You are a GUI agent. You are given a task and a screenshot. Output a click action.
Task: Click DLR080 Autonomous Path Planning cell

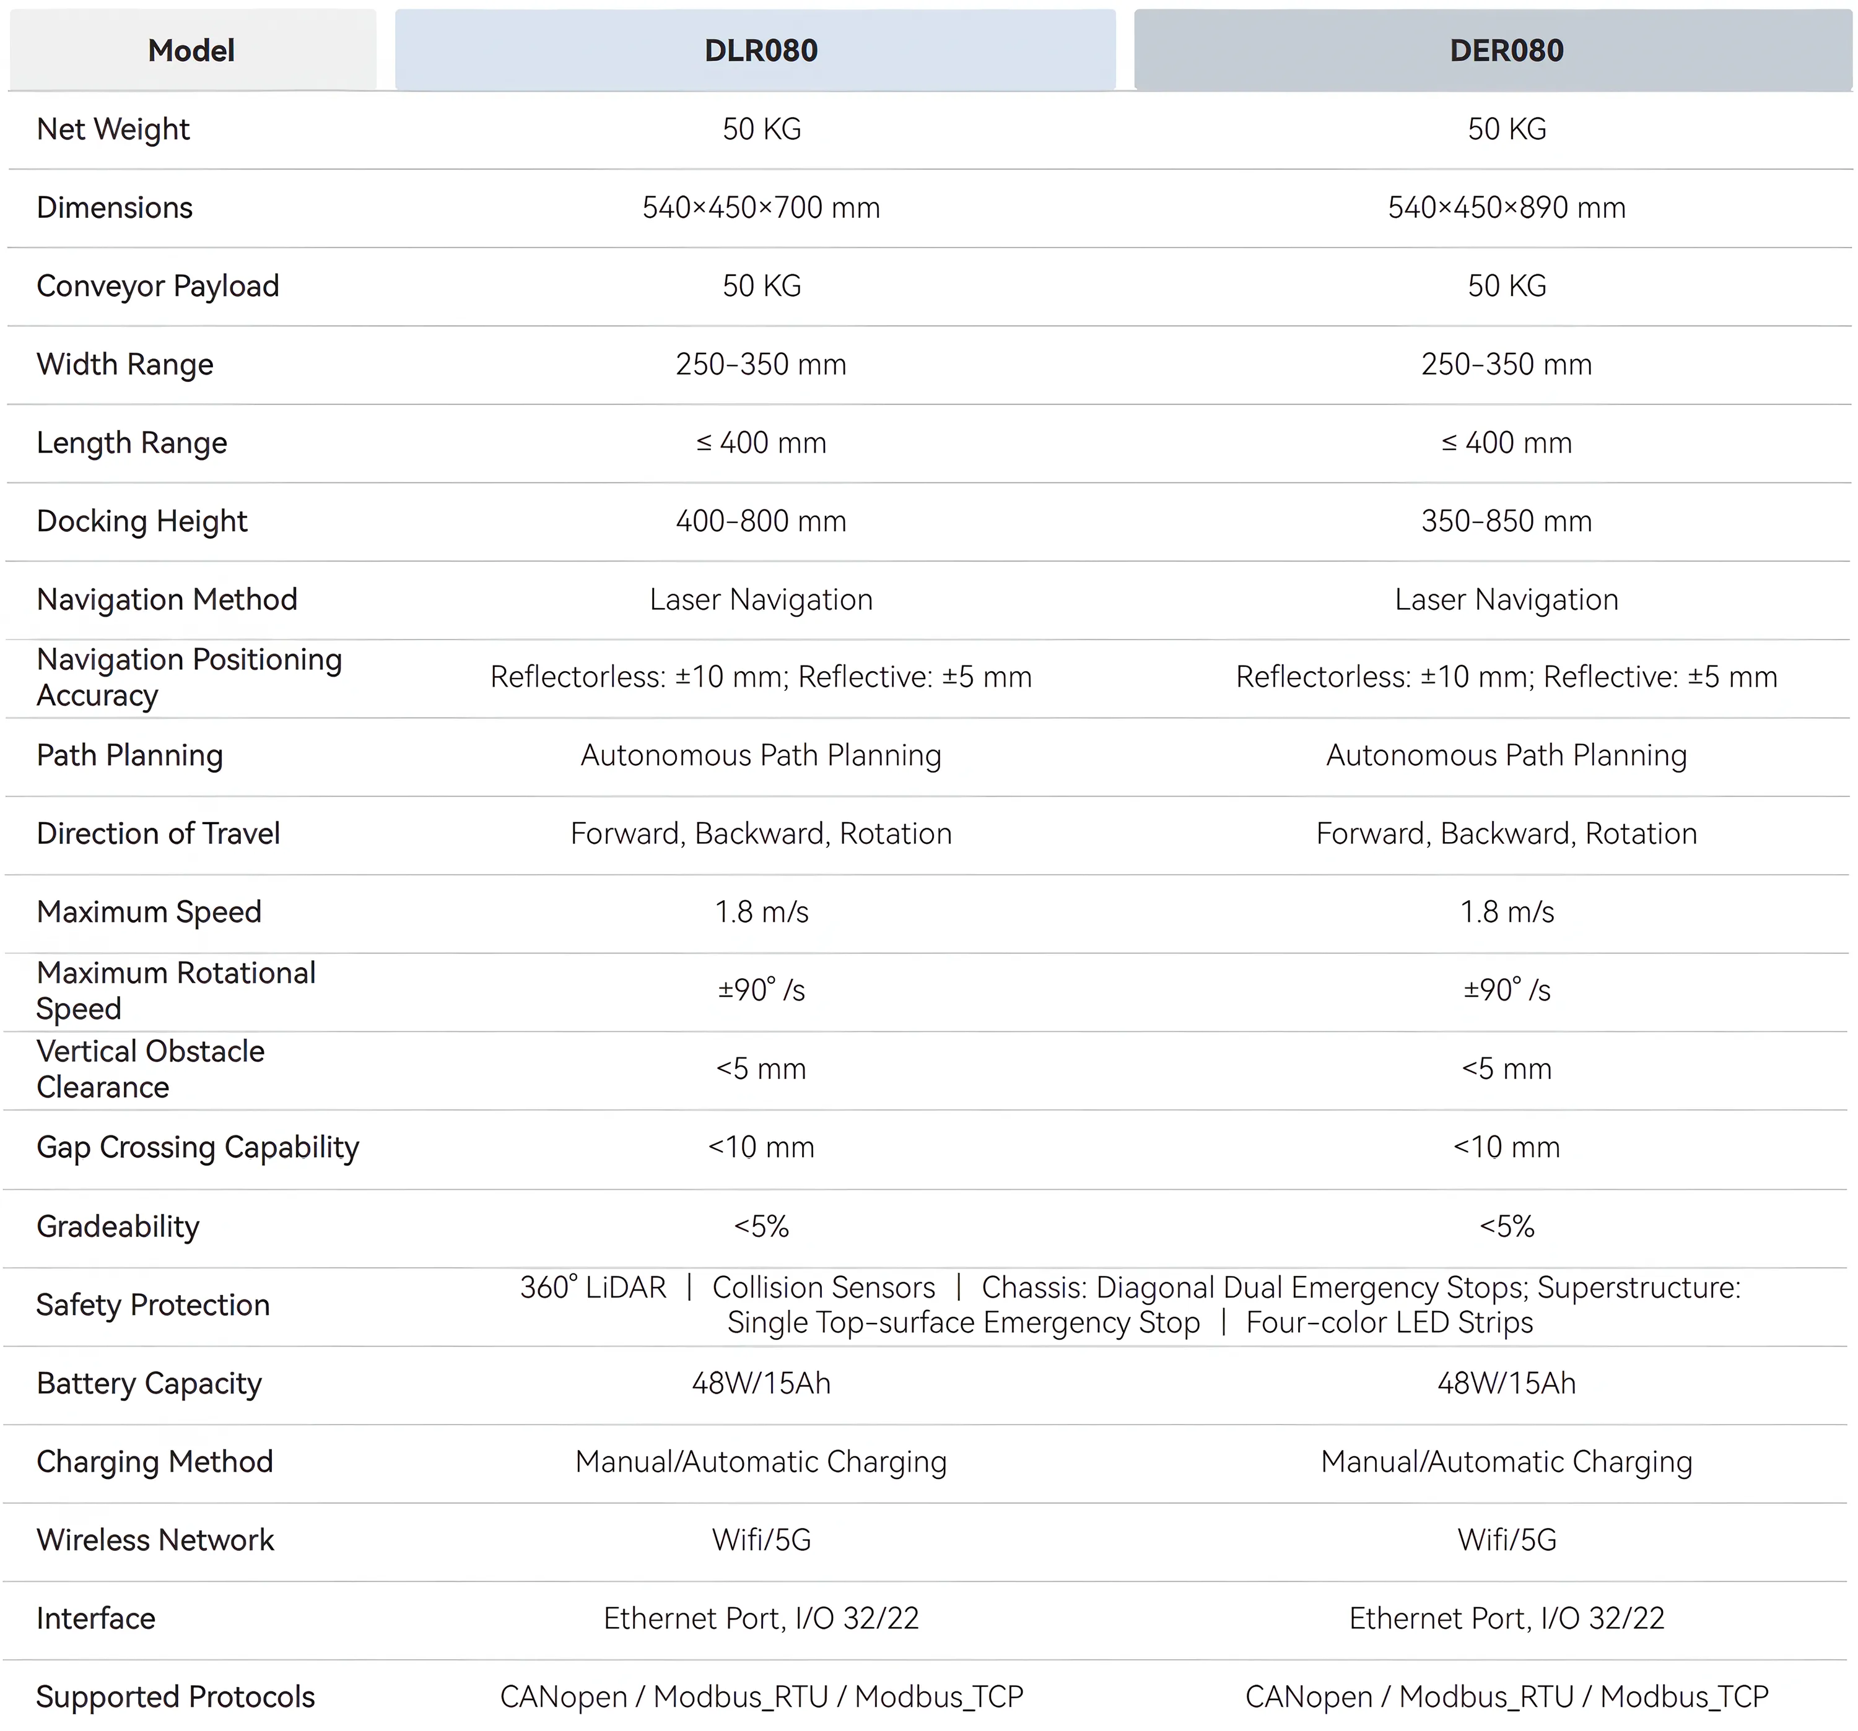click(761, 756)
